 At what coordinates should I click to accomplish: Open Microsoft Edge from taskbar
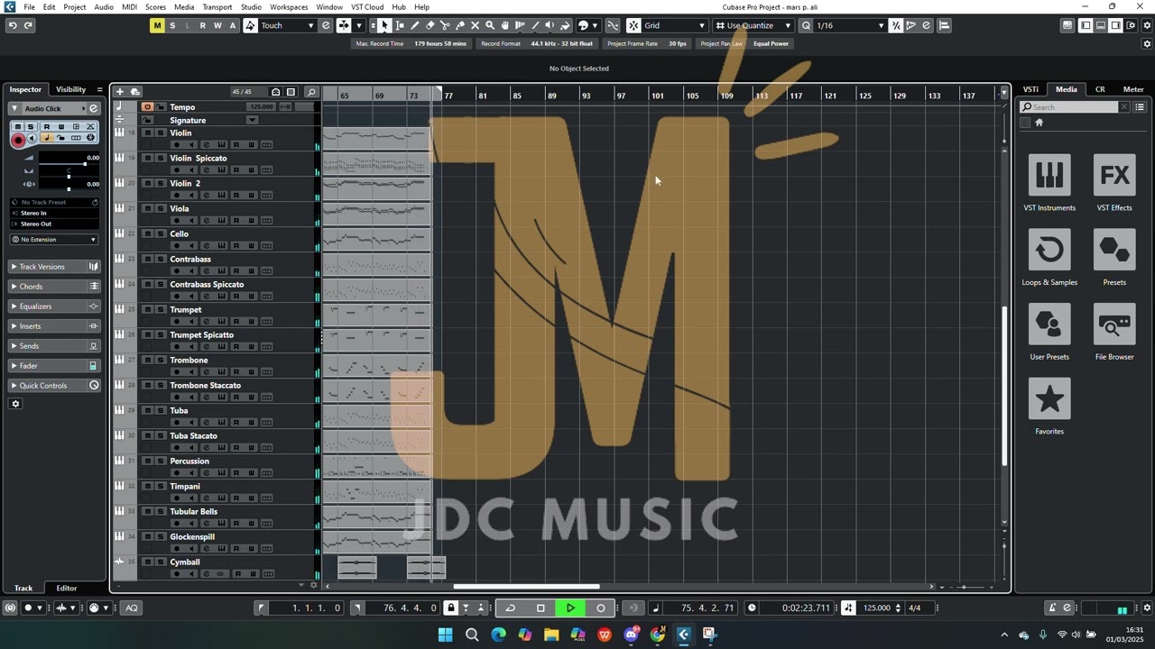pos(498,635)
